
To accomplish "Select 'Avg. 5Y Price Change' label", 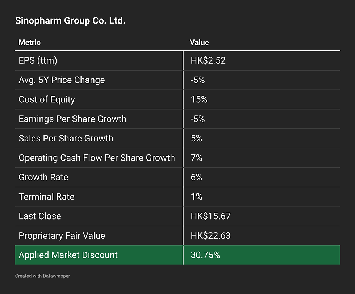I will click(62, 80).
